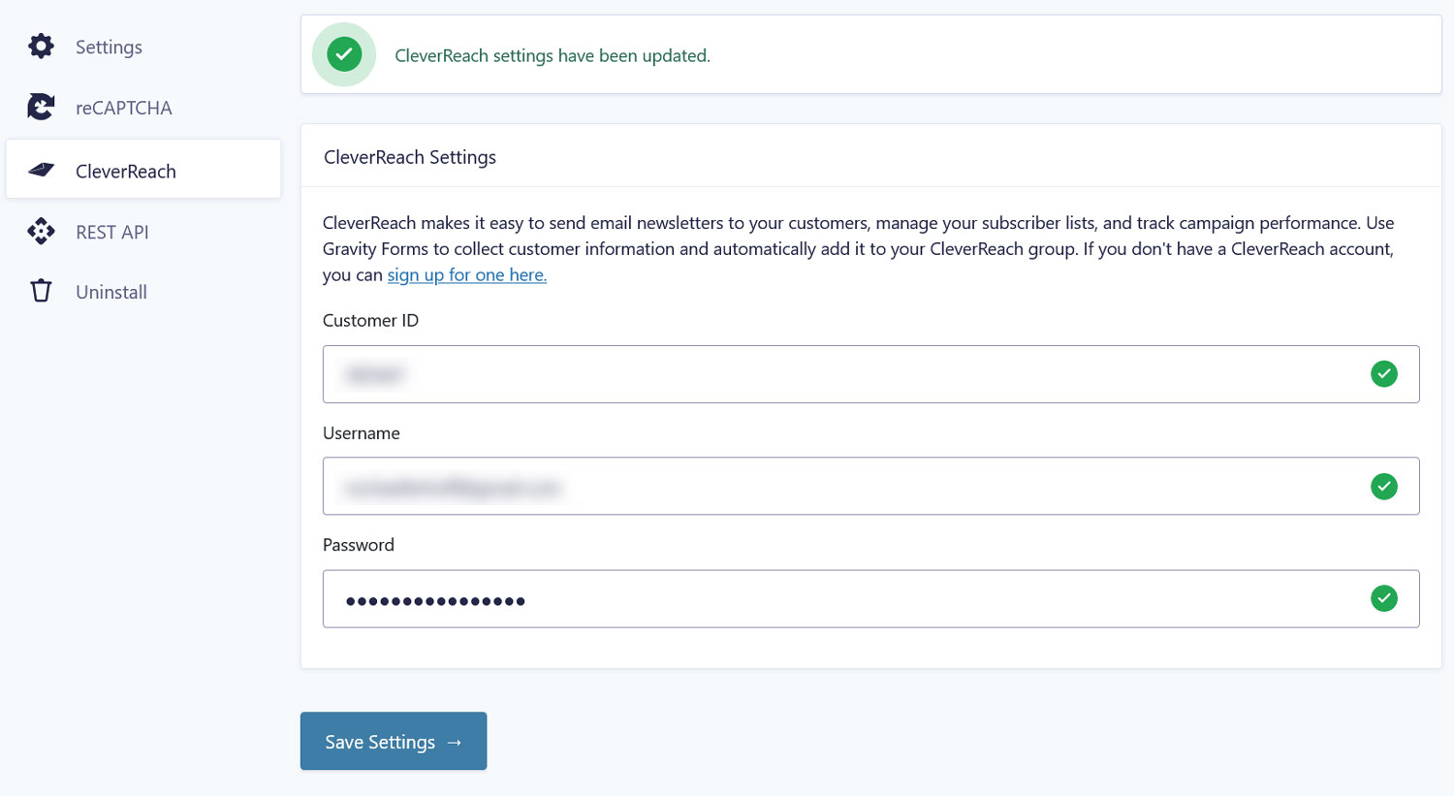The height and width of the screenshot is (796, 1454).
Task: Click the Password validation checkmark
Action: pyautogui.click(x=1384, y=598)
